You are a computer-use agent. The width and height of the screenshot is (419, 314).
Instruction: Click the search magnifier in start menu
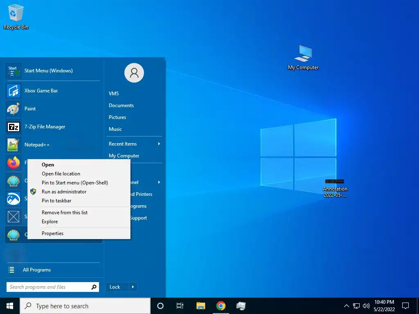(94, 287)
